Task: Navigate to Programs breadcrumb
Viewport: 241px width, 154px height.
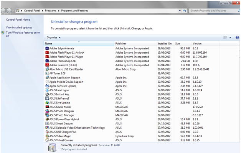Action: (51, 11)
